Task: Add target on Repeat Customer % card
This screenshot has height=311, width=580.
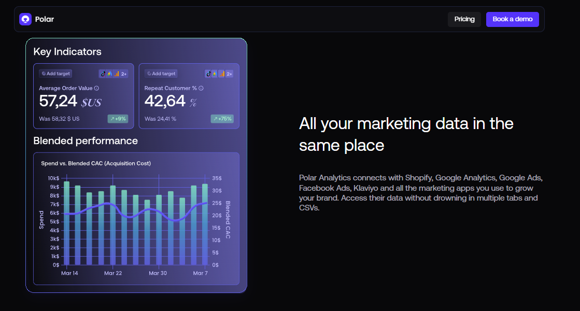Action: [x=161, y=74]
